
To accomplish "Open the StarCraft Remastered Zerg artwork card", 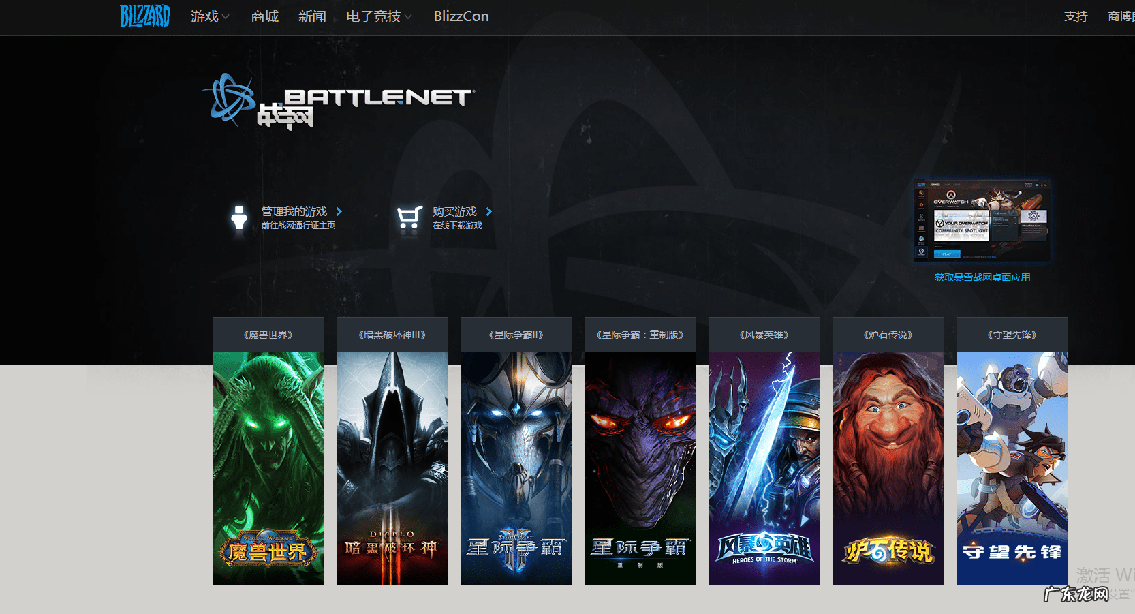I will point(640,468).
